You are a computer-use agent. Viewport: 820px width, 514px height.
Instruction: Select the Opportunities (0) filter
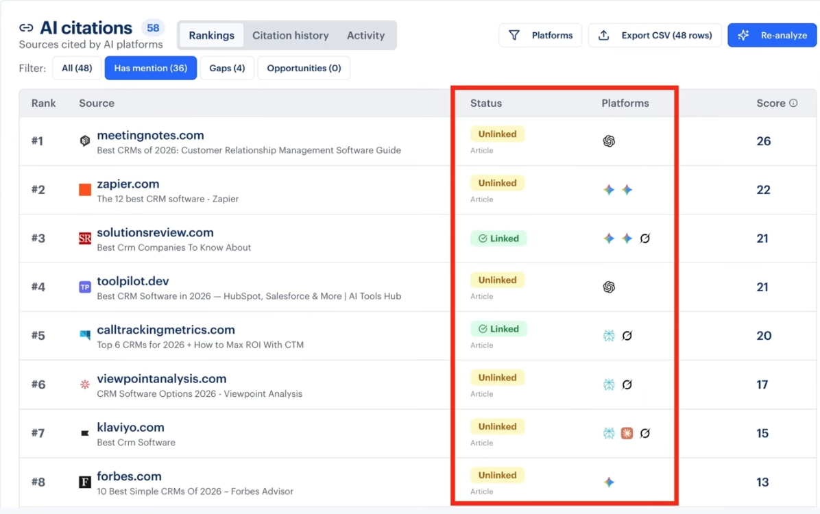(x=304, y=68)
